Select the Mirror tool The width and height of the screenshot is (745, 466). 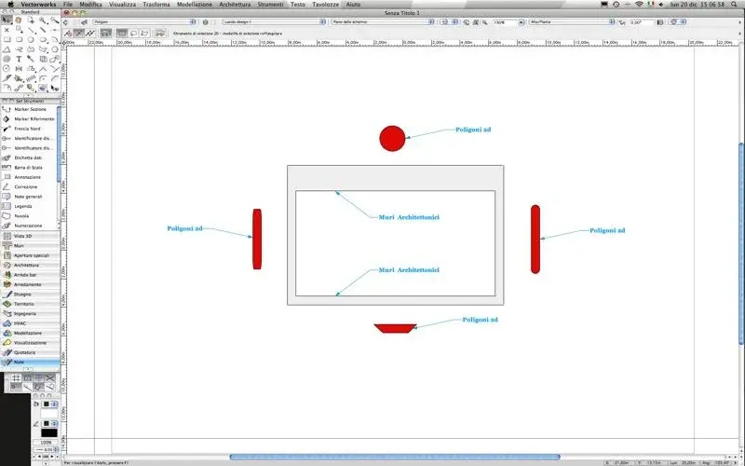pos(19,68)
